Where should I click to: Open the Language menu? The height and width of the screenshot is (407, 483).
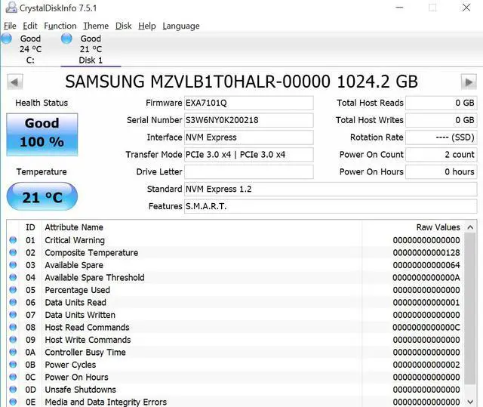(x=181, y=26)
